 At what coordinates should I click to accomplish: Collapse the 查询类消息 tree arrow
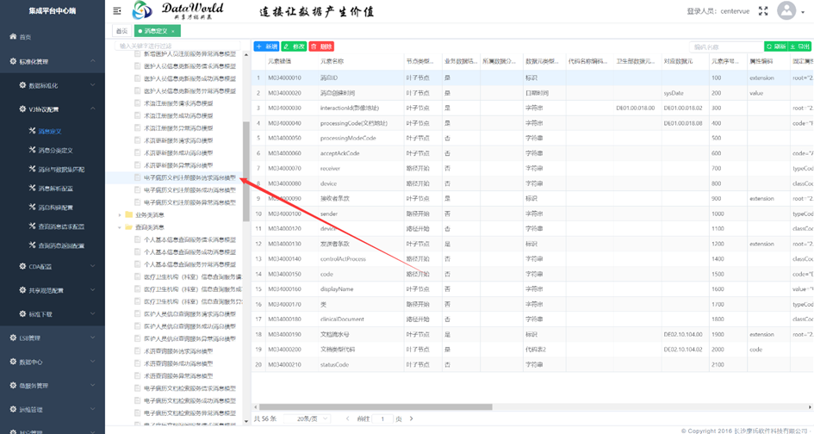pyautogui.click(x=120, y=226)
